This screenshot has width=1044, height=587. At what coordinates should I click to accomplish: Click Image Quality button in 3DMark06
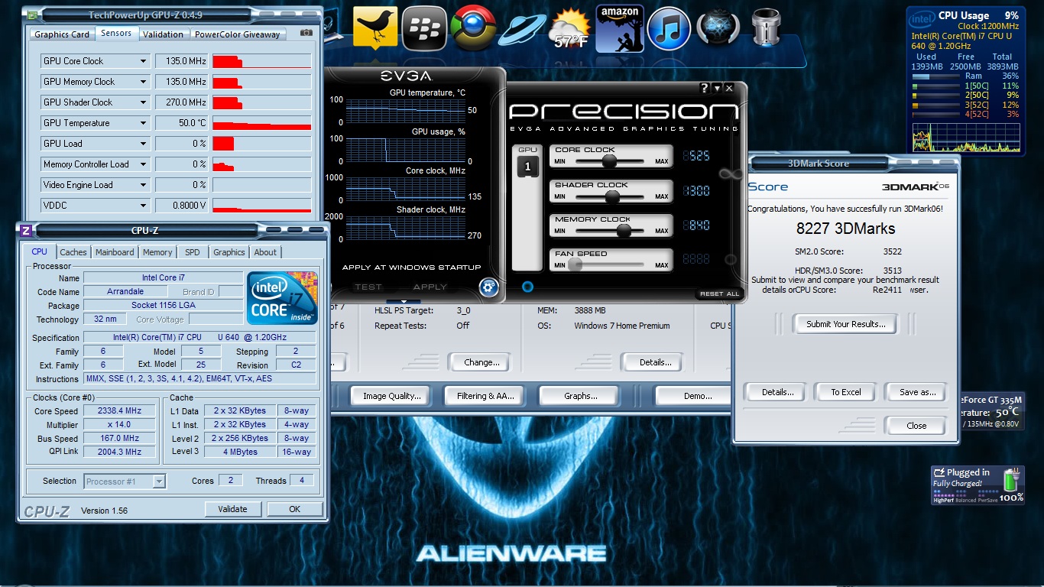391,396
